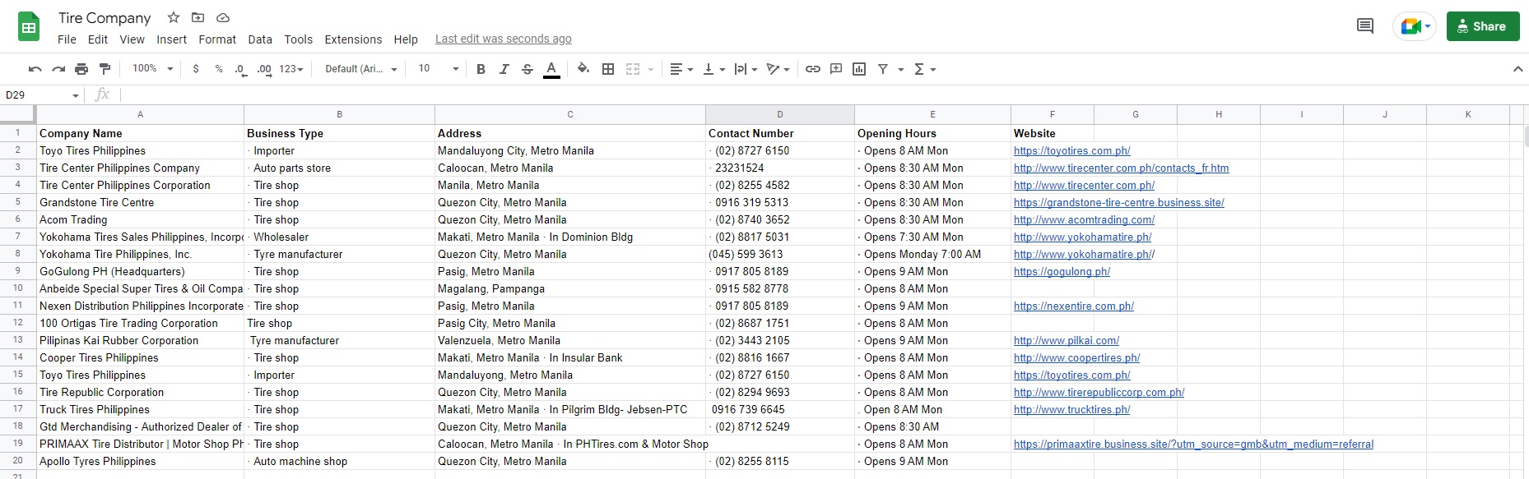Open the Extensions menu
1529x479 pixels.
[x=353, y=39]
